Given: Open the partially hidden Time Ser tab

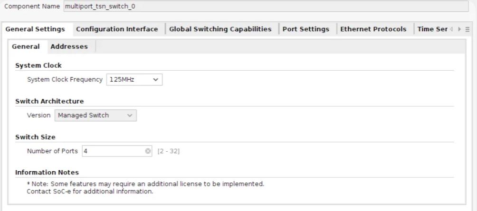Looking at the screenshot, I should tap(432, 29).
